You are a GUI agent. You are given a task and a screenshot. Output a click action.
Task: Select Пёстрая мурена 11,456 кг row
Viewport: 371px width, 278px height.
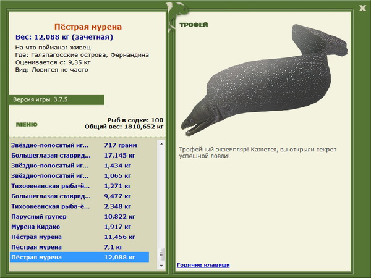pyautogui.click(x=80, y=237)
